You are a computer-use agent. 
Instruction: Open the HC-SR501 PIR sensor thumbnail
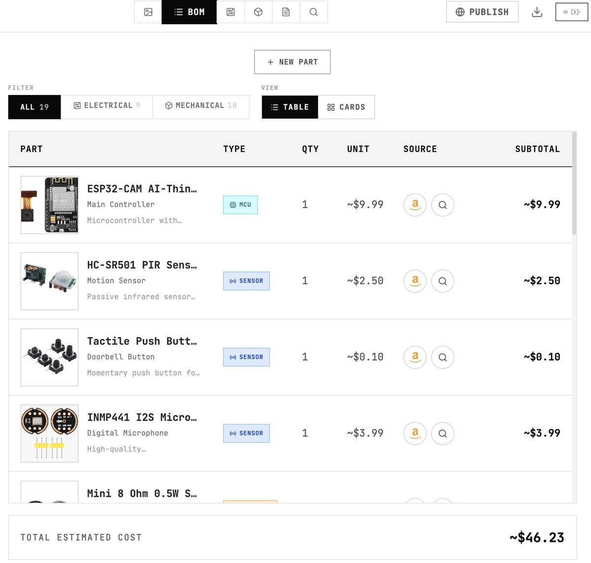pyautogui.click(x=49, y=281)
